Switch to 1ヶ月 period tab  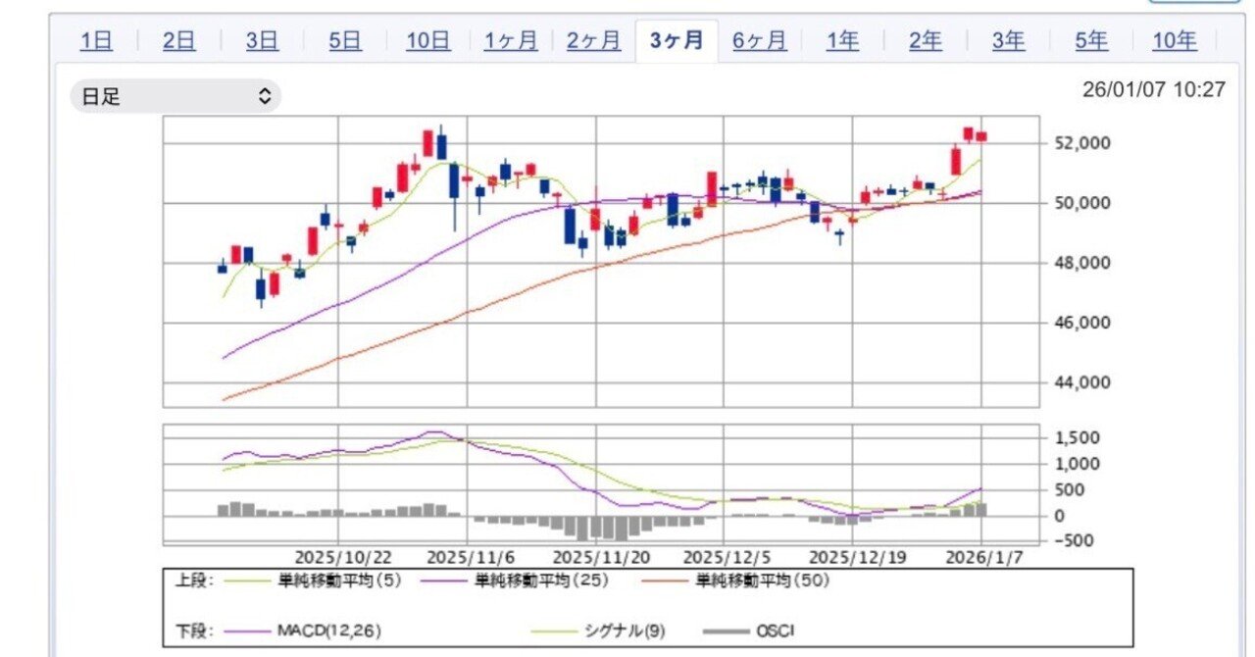tap(511, 41)
